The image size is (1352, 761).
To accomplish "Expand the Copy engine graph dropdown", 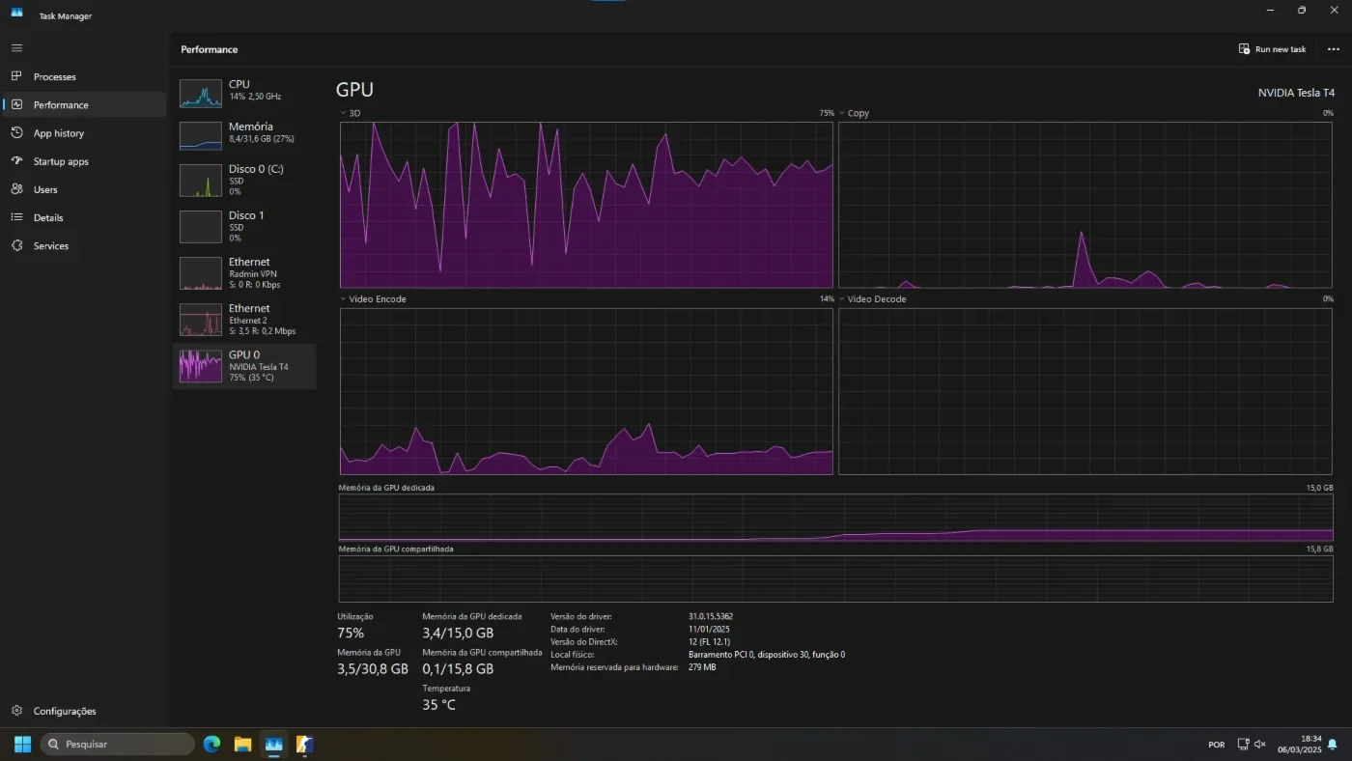I will [x=842, y=113].
